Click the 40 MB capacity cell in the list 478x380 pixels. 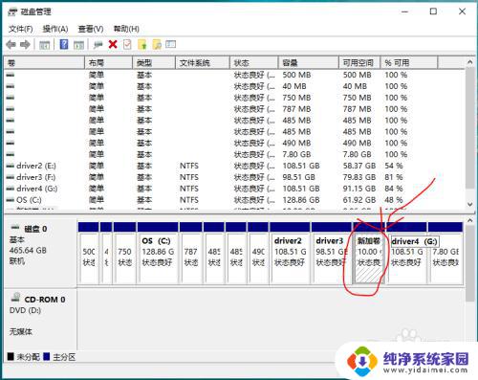tap(294, 86)
